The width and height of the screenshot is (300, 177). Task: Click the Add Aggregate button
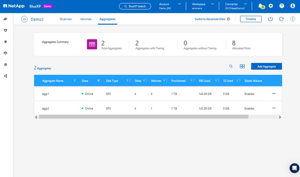tap(266, 66)
